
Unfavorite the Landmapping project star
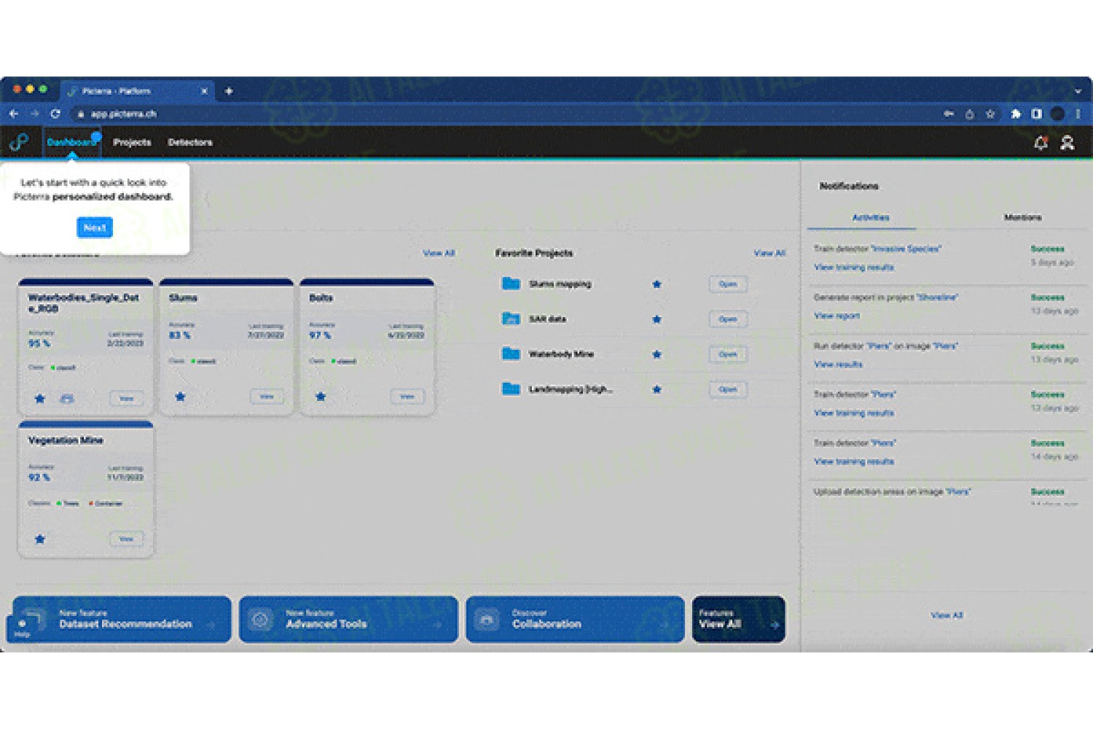click(657, 389)
